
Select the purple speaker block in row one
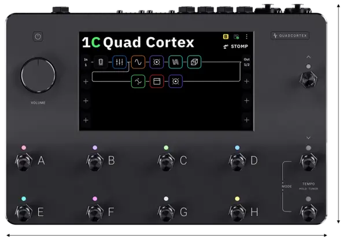157,62
